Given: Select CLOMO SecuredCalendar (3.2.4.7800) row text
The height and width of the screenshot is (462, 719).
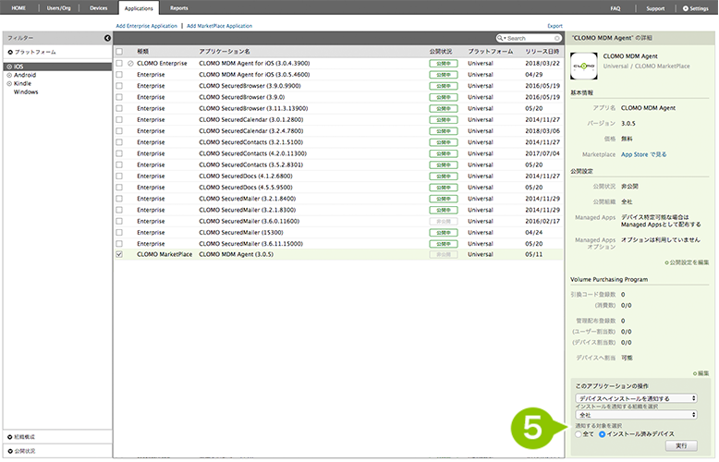Looking at the screenshot, I should click(x=250, y=131).
